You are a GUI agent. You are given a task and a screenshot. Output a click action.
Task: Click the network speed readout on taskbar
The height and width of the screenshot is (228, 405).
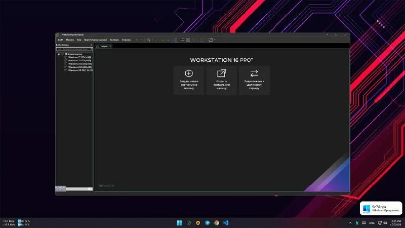point(9,223)
